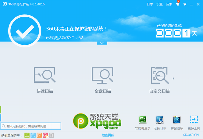Image resolution: width=203 pixels, height=139 pixels.
Task: Start a full disk scan (全盘扫描)
Action: point(103,80)
